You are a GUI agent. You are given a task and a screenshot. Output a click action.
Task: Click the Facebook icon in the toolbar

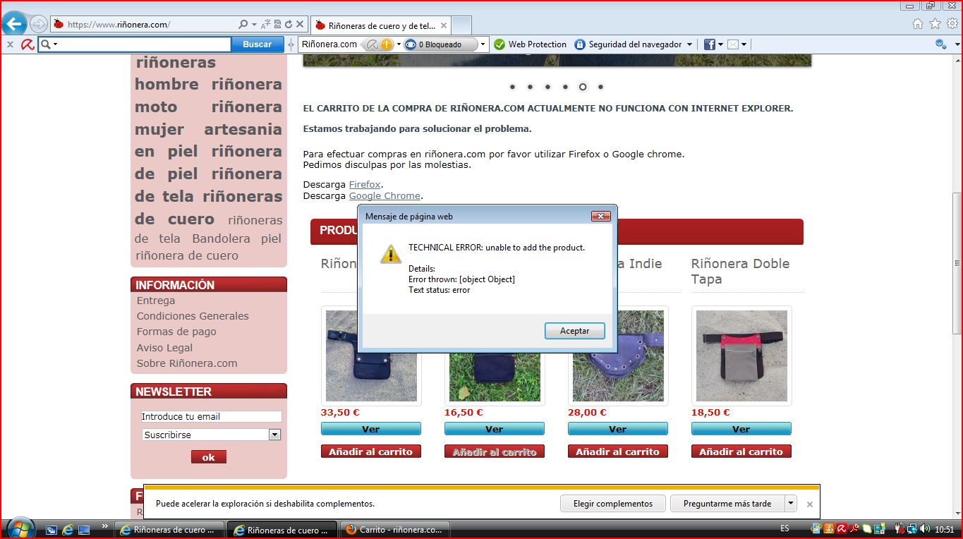(x=710, y=44)
